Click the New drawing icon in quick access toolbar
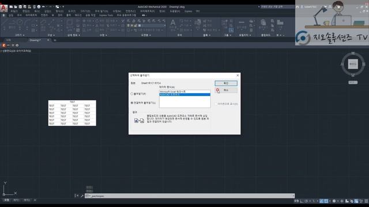369x207 pixels. point(11,7)
